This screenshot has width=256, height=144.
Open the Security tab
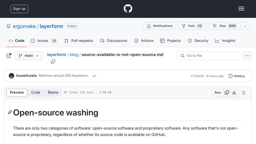click(x=198, y=41)
